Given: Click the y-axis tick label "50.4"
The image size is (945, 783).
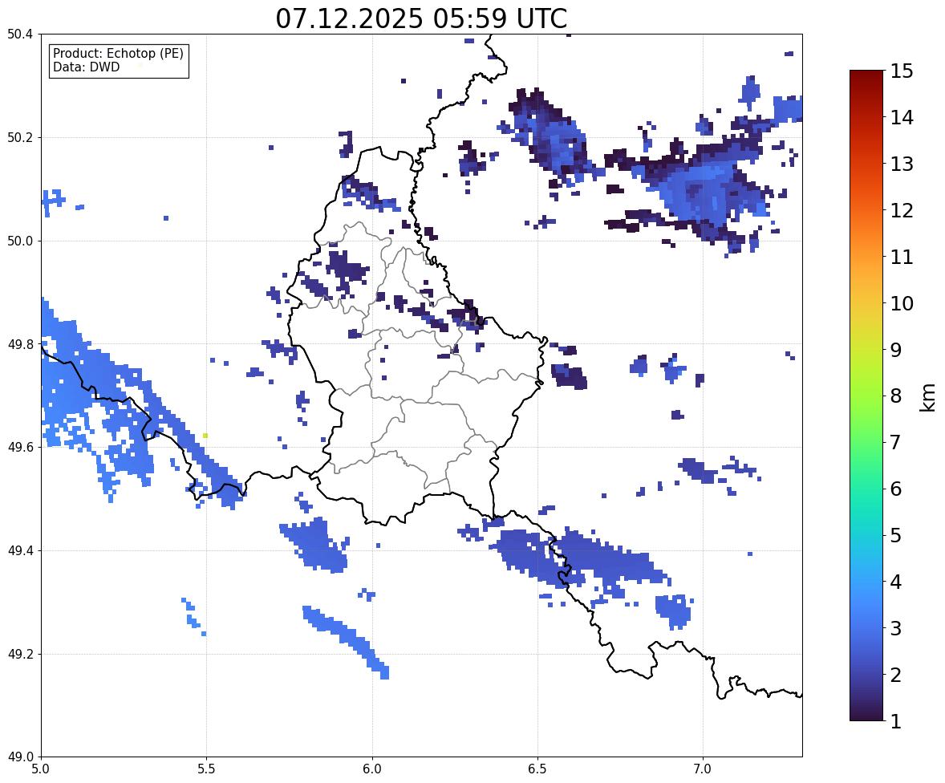Looking at the screenshot, I should tap(20, 34).
